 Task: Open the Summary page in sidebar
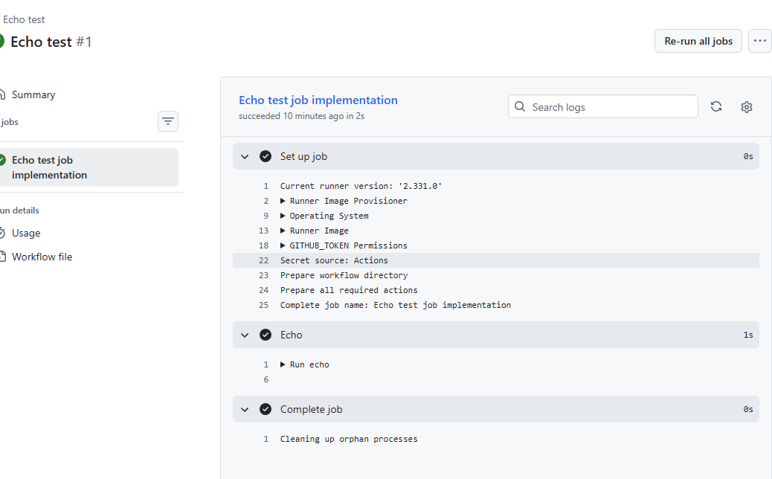click(x=33, y=94)
